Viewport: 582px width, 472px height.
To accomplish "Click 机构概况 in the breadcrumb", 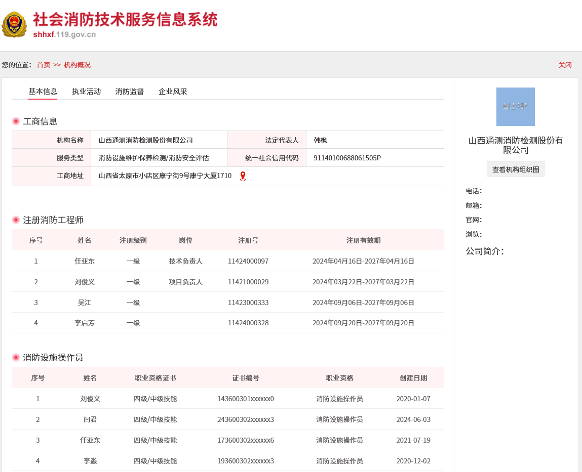I will pos(77,65).
